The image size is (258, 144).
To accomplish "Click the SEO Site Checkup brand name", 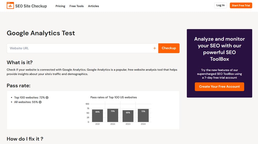I will [x=31, y=6].
